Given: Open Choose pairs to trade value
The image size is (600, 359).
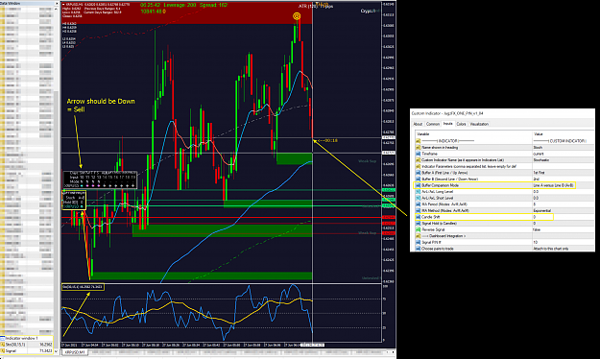Looking at the screenshot, I should click(x=563, y=249).
